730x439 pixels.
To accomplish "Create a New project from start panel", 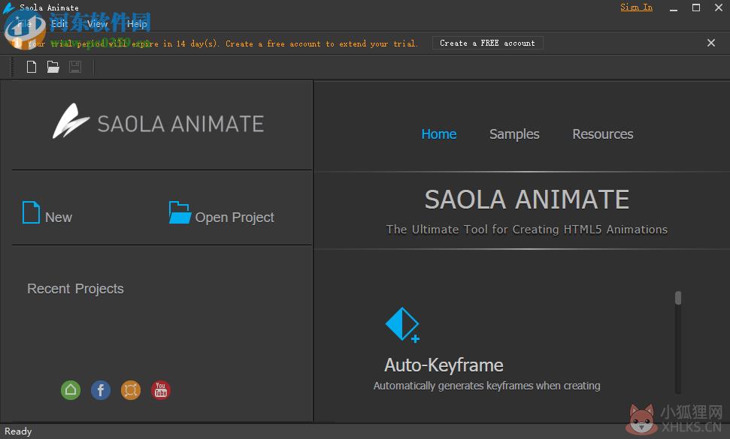I will click(x=47, y=214).
